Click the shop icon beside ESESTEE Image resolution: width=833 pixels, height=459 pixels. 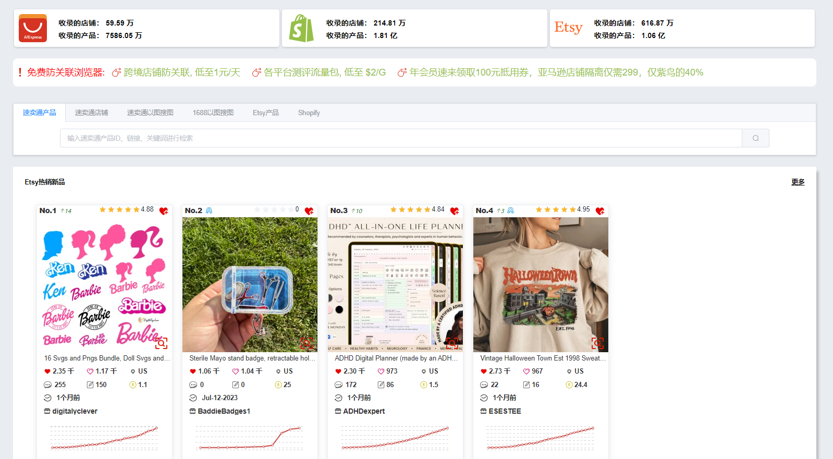pos(484,411)
